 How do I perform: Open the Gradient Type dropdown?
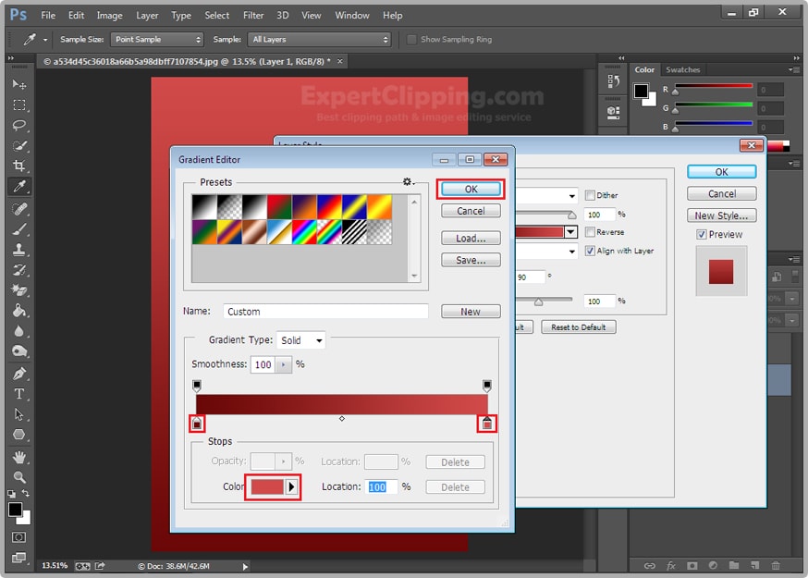tap(301, 340)
